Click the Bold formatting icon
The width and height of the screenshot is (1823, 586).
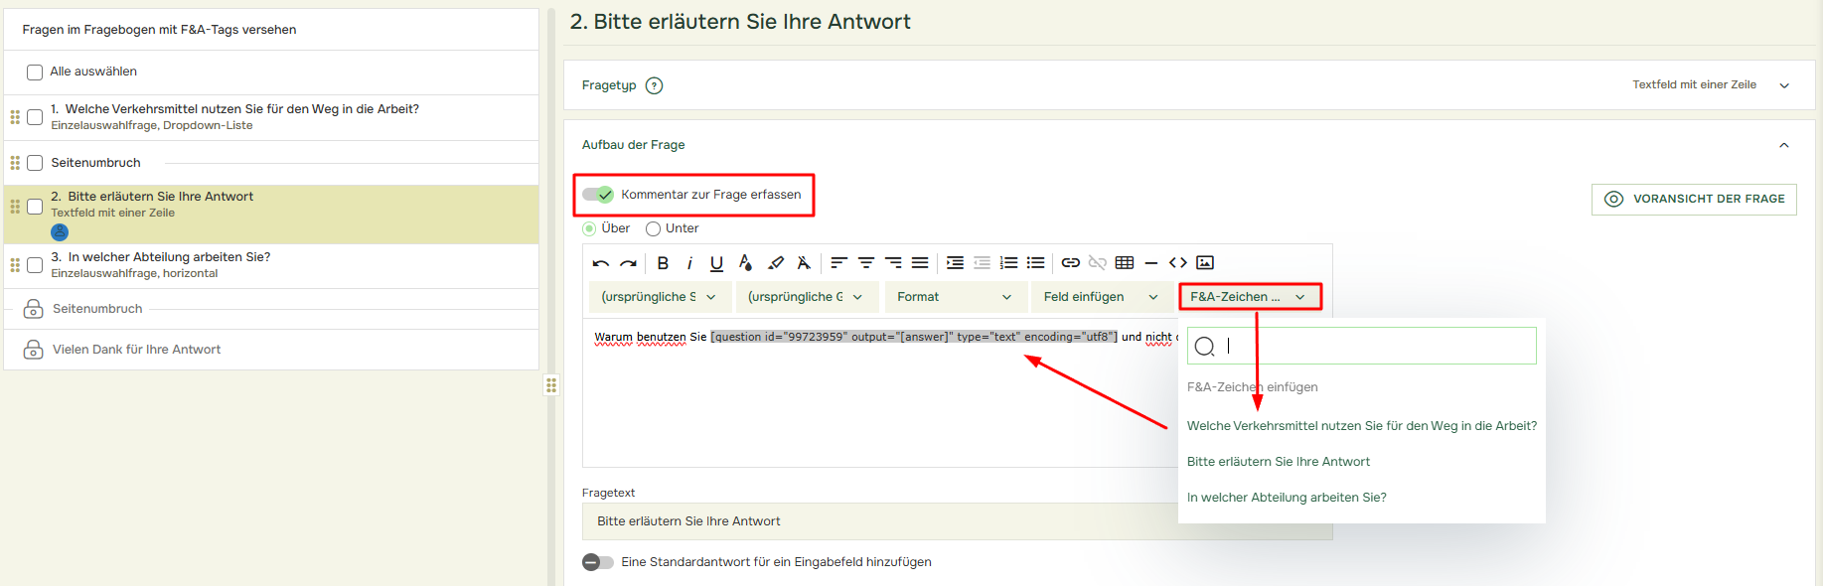point(663,263)
